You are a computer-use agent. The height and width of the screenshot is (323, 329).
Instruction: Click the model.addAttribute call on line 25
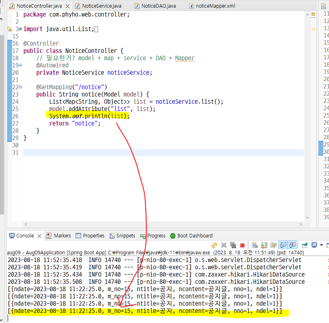(x=102, y=109)
